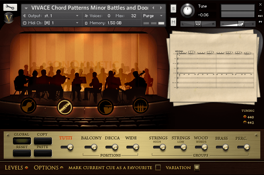Image resolution: width=264 pixels, height=175 pixels.
Task: Toggle the PV button
Action: coord(260,22)
